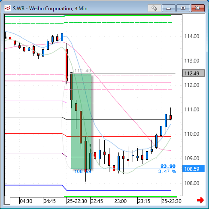Screen dimensions: 209x209
Task: Click the 108.59 label below rectangle
Action: (83, 171)
